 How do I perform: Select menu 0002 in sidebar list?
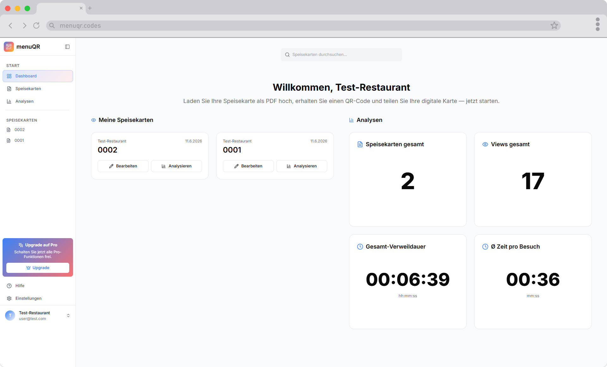pyautogui.click(x=38, y=130)
